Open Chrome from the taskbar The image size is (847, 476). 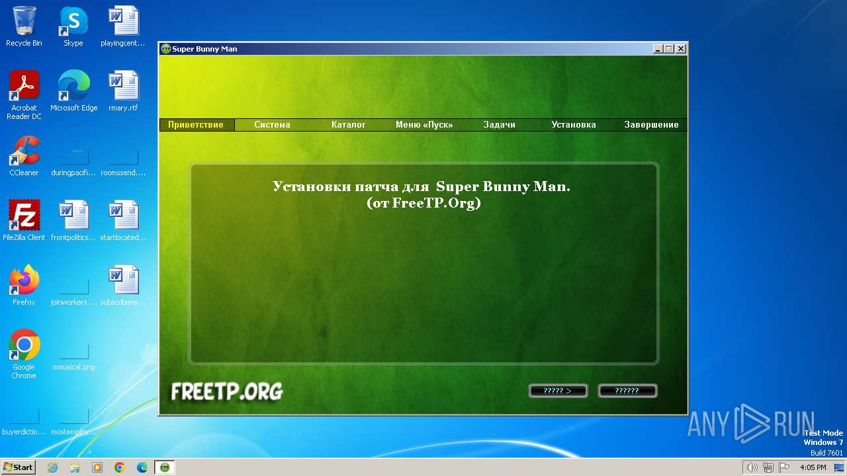120,467
